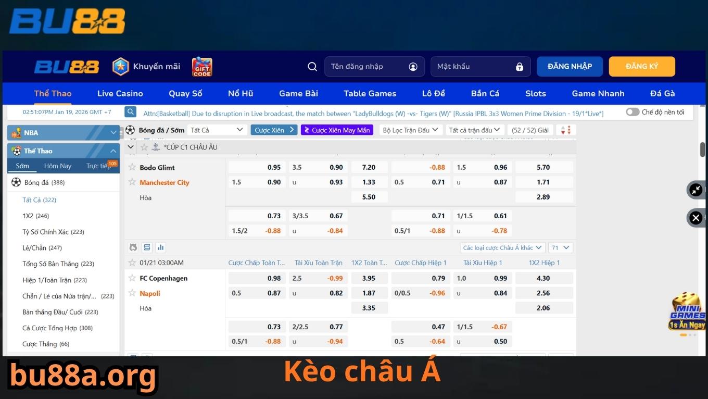
Task: Collapse the CÚP C1 CHÂU ÂU section chevron
Action: point(131,147)
